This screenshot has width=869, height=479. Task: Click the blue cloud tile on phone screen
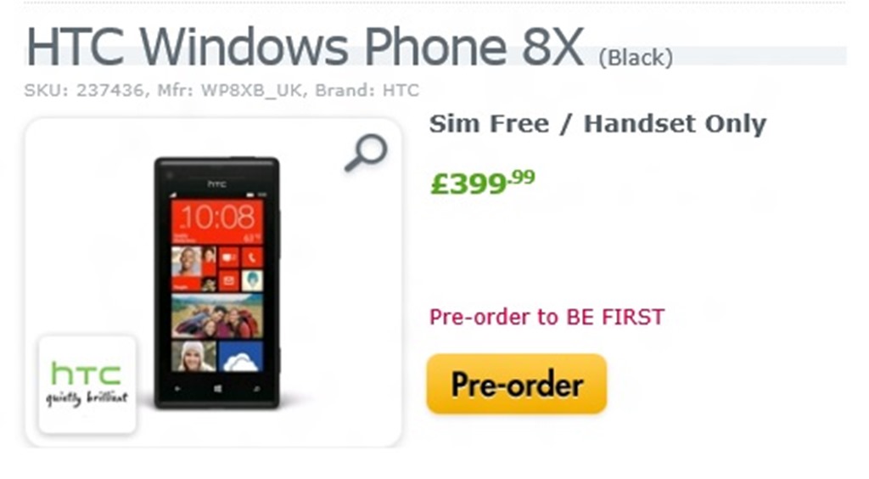[240, 357]
